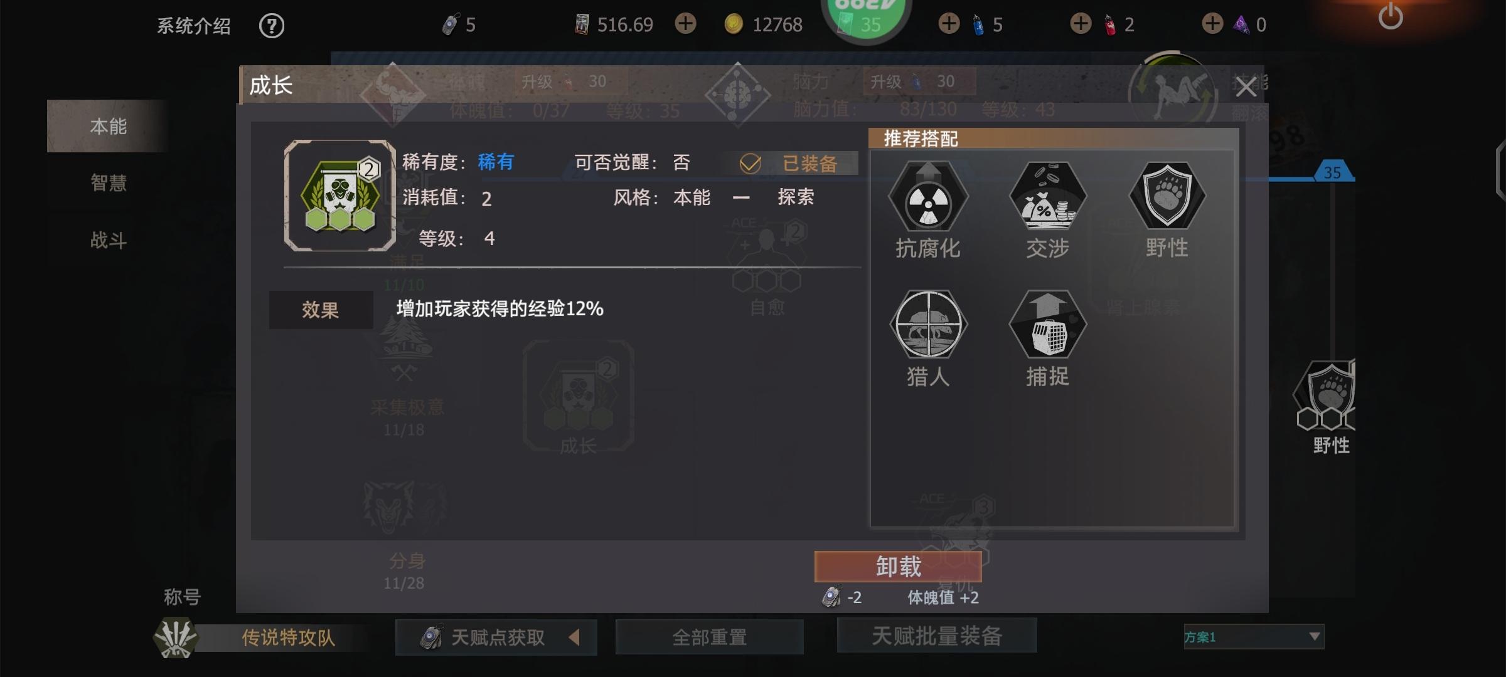Tap the power icon at top right
Viewport: 1506px width, 677px height.
point(1391,16)
